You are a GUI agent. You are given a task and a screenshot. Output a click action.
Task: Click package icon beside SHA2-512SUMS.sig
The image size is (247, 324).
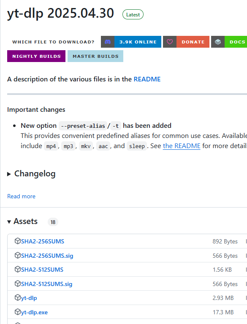[18, 283]
